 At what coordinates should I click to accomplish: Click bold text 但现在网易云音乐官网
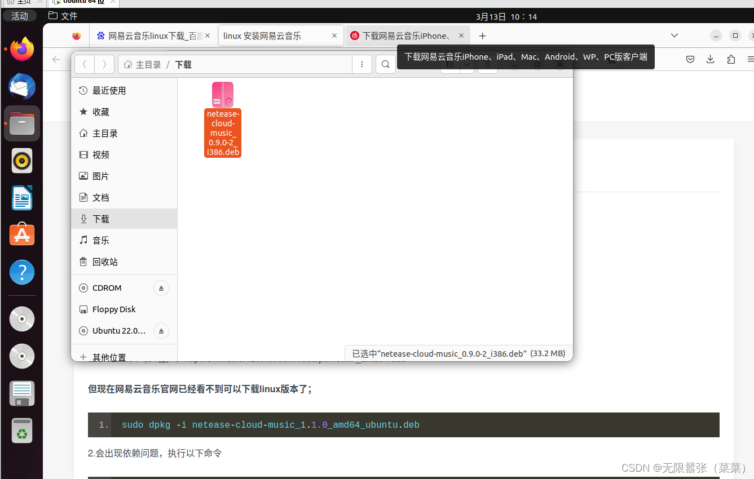(200, 389)
